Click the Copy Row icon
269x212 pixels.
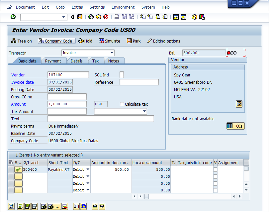[76, 206]
